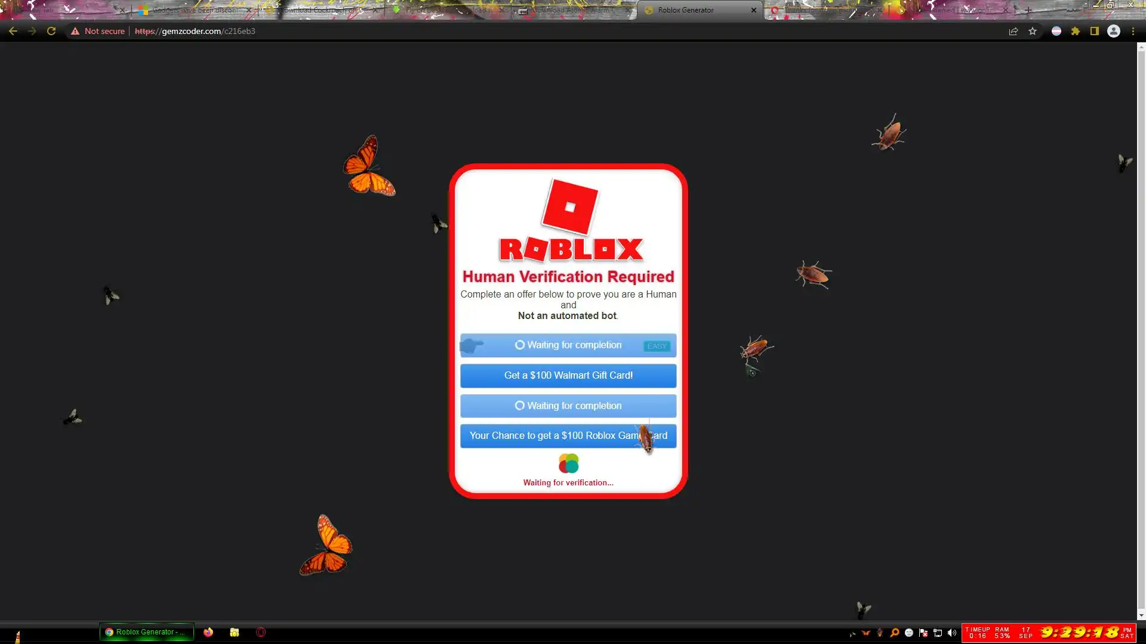1146x644 pixels.
Task: Click the volume speaker tray icon
Action: (x=951, y=633)
